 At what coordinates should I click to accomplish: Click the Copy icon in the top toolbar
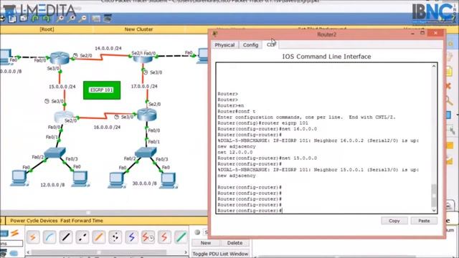point(12,19)
